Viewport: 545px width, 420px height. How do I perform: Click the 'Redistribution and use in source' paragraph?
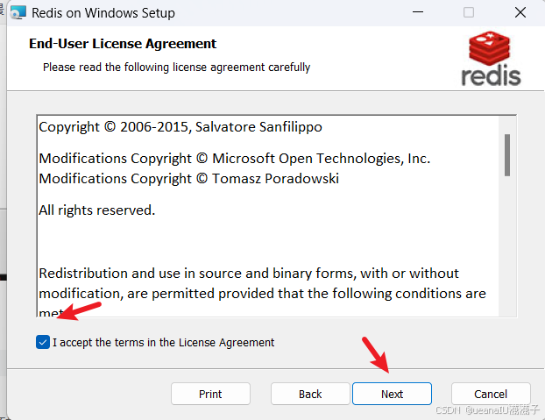tap(262, 294)
